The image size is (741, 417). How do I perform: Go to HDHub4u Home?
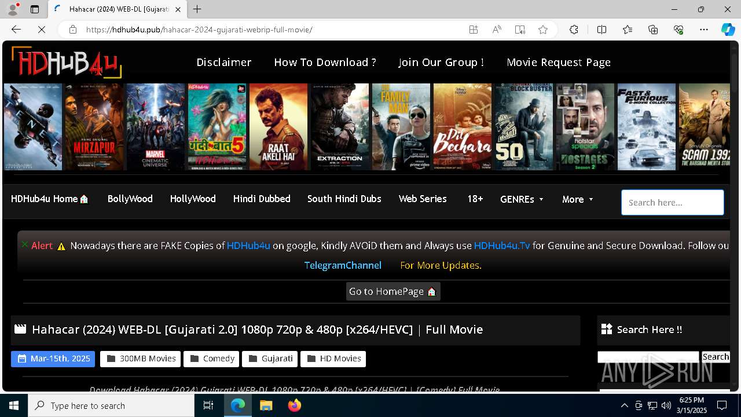click(50, 199)
